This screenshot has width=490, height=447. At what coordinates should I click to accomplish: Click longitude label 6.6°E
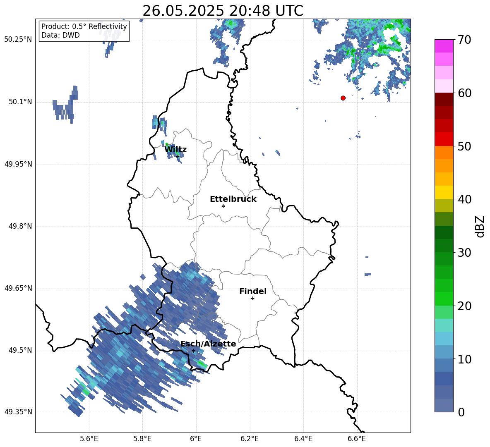coord(357,439)
